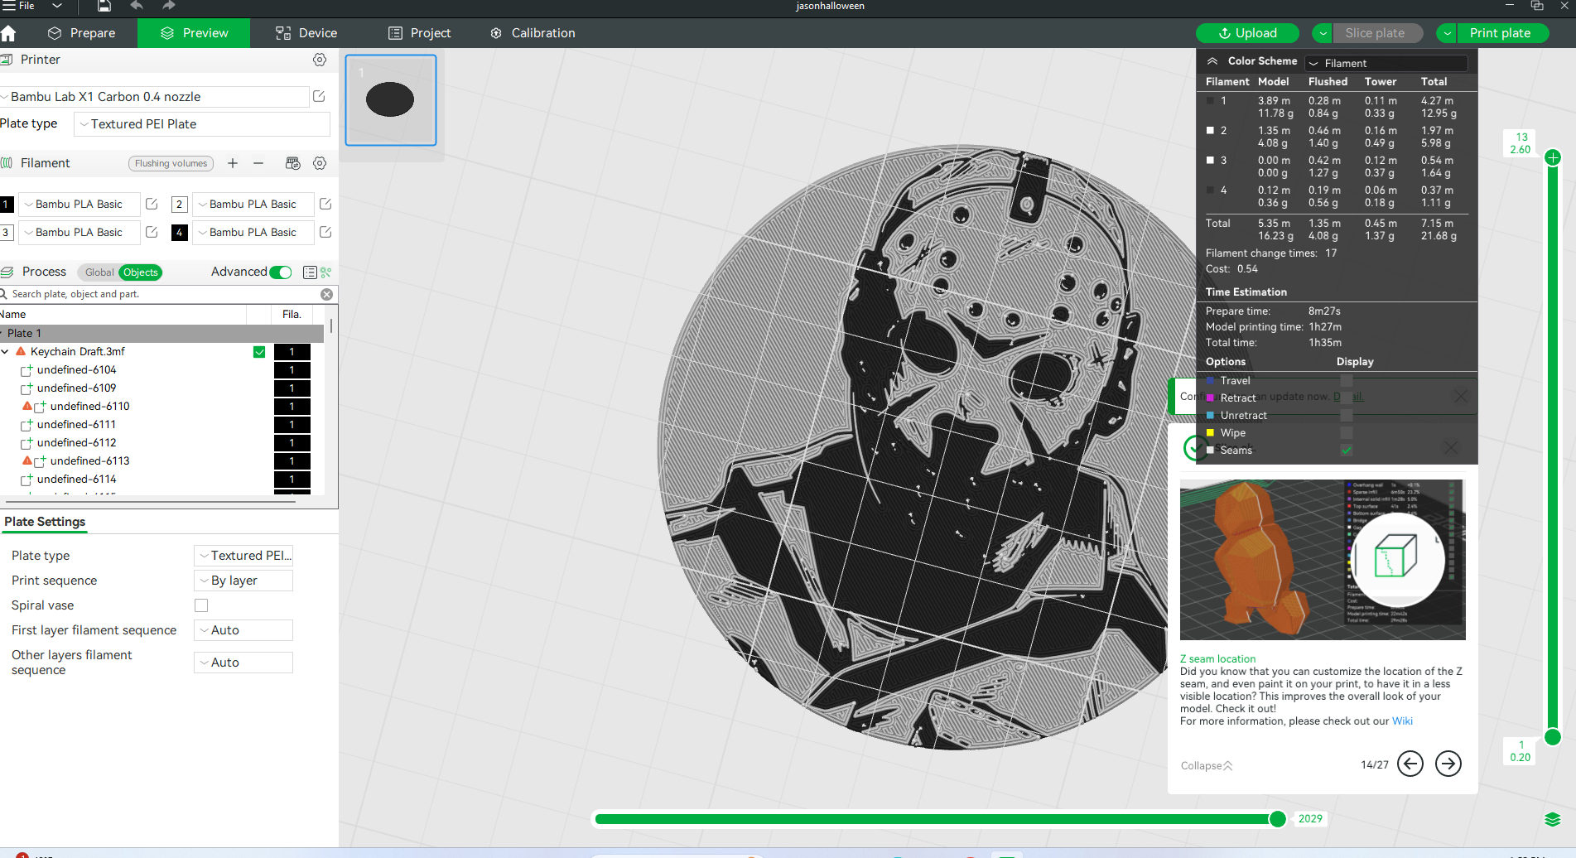Screen dimensions: 1576x858
Task: Click filament 4 black color swatch
Action: (180, 232)
